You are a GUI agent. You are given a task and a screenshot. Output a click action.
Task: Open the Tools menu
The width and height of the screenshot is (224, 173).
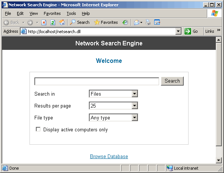71,13
